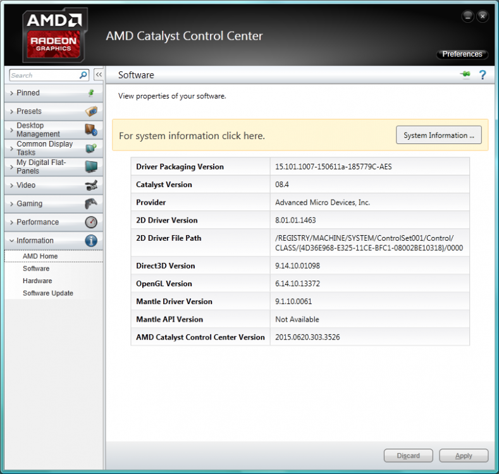Click the Discard button
The height and width of the screenshot is (474, 499).
[x=408, y=456]
